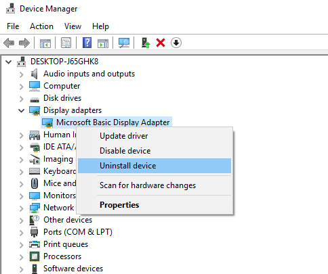Click red X Uninstall device toolbar icon

(x=161, y=43)
